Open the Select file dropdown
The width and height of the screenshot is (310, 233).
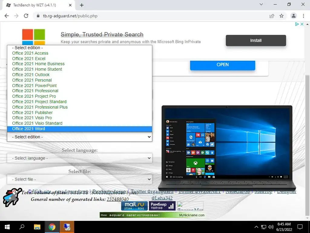pos(80,179)
